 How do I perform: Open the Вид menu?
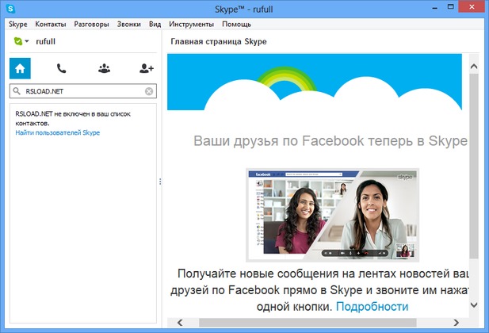[155, 24]
